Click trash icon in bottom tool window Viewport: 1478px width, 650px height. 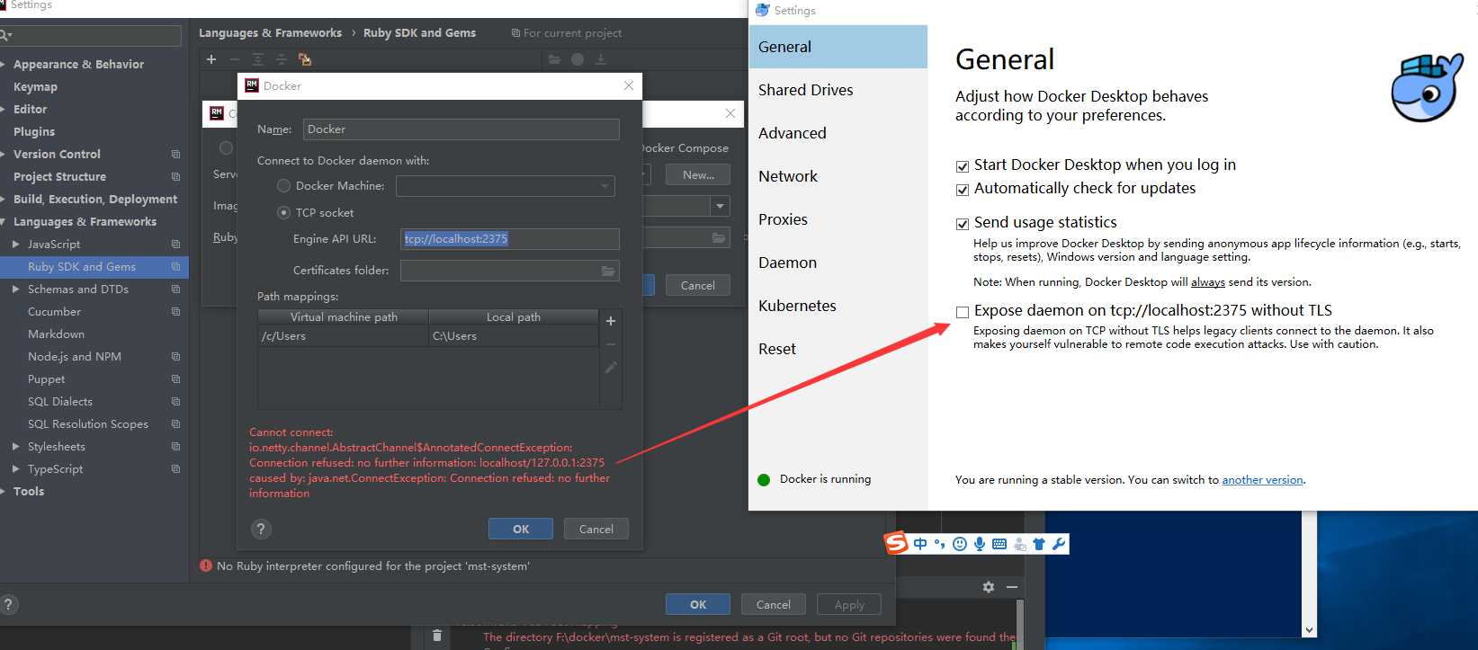click(x=437, y=636)
